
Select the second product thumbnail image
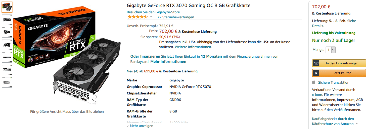coord(7,20)
